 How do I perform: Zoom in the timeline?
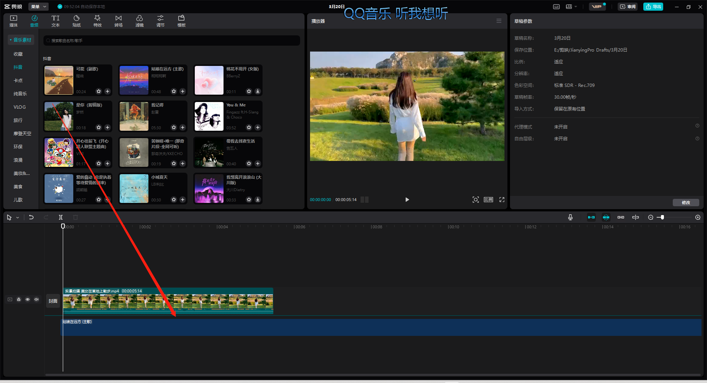tap(698, 217)
